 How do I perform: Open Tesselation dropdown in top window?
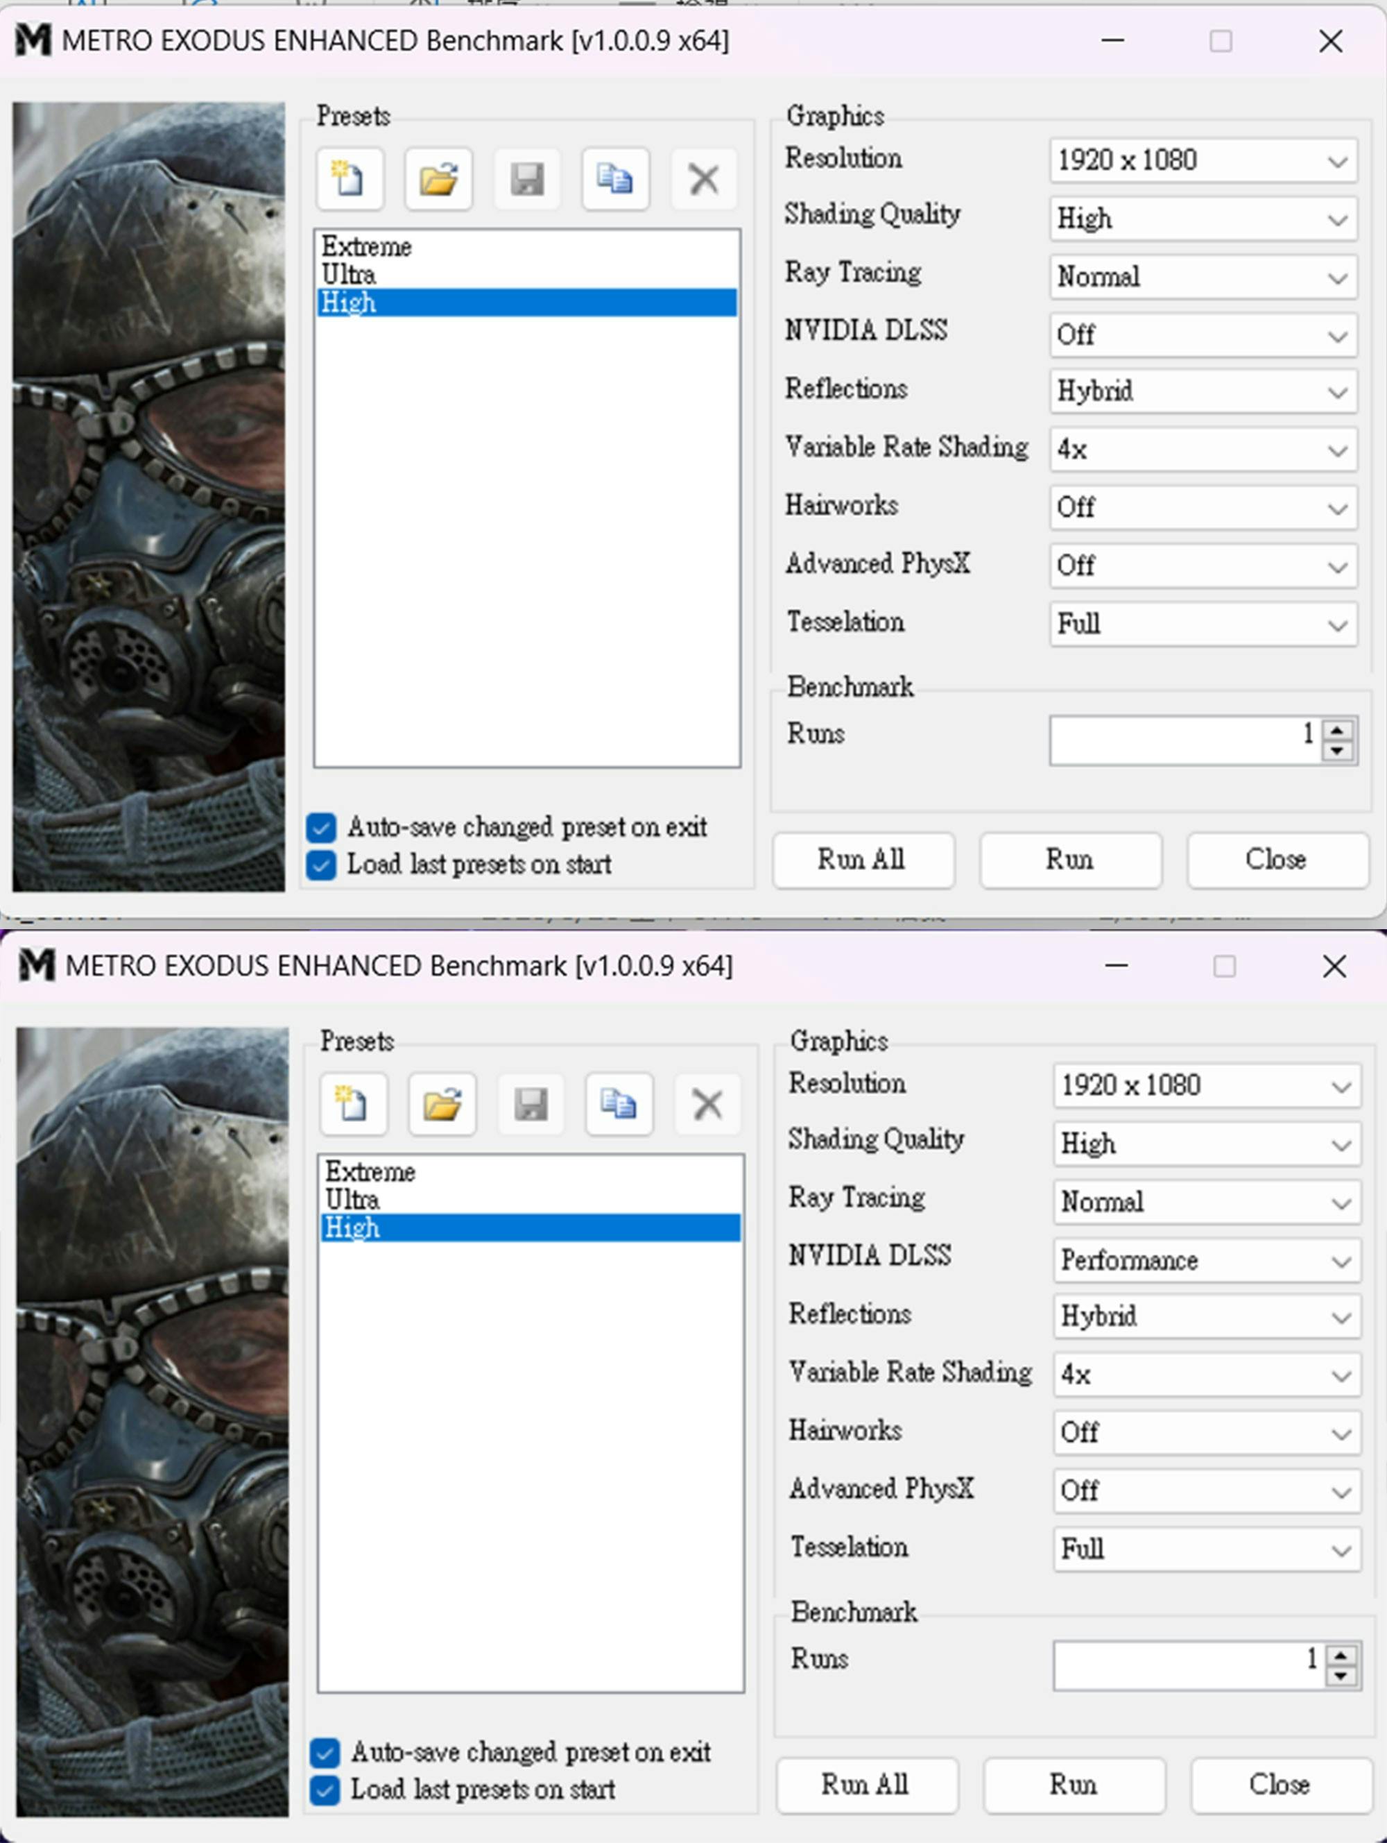[1203, 624]
